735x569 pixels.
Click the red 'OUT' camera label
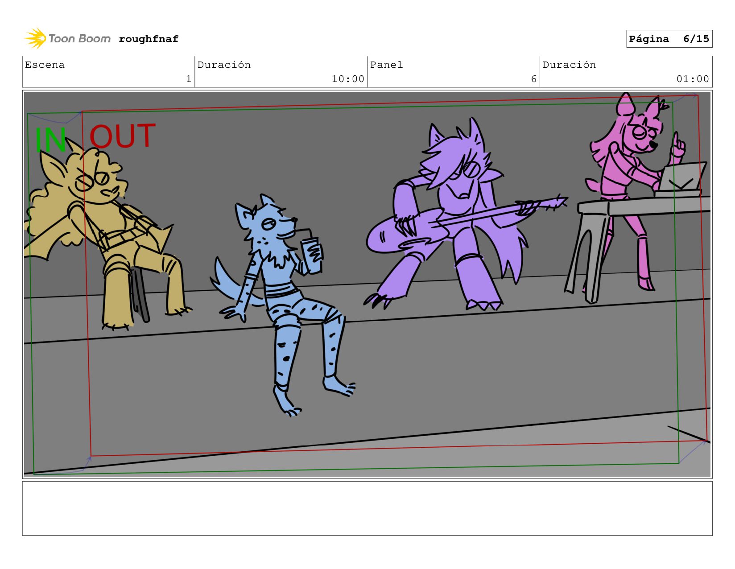click(123, 136)
